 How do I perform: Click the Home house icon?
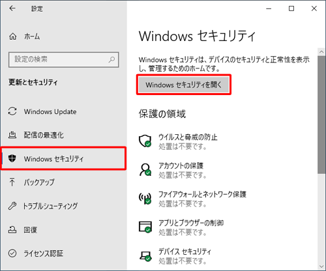point(12,36)
